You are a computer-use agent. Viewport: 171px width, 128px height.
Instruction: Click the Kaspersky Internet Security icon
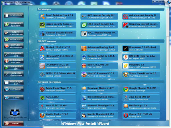[126, 25]
